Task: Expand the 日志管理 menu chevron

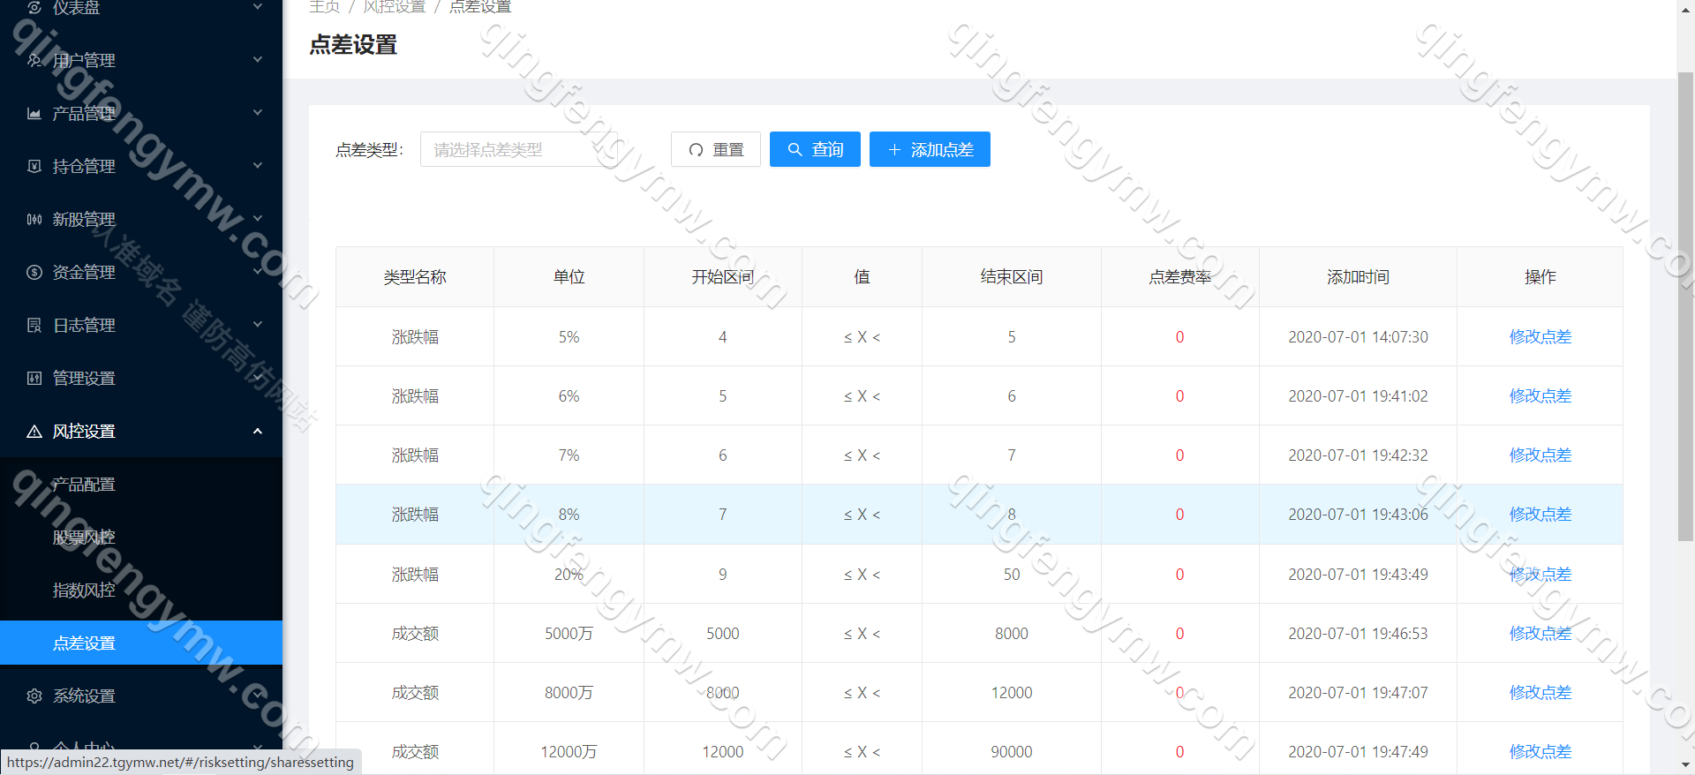Action: [258, 325]
